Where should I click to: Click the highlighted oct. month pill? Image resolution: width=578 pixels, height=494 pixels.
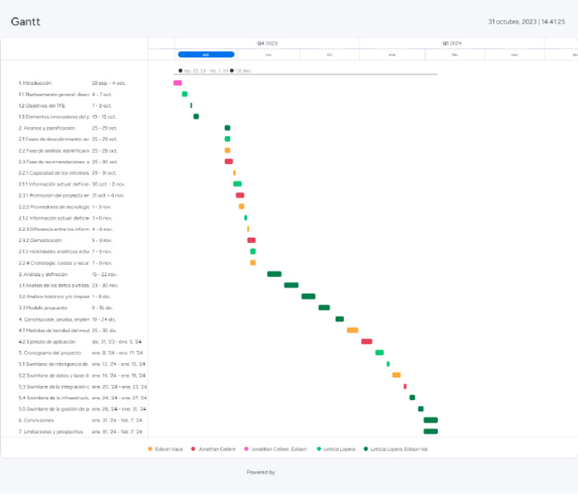pos(206,55)
